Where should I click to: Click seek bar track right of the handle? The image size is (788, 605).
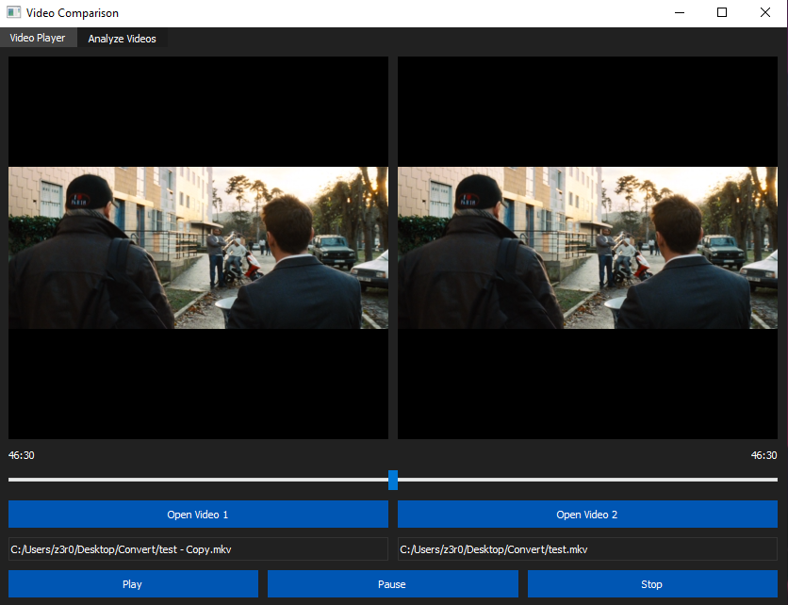584,480
